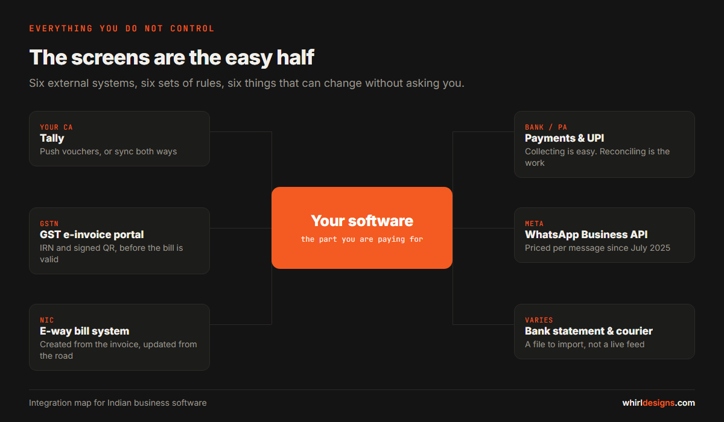Click the Payments & UPI card
Viewport: 724px width, 422px height.
pyautogui.click(x=605, y=144)
